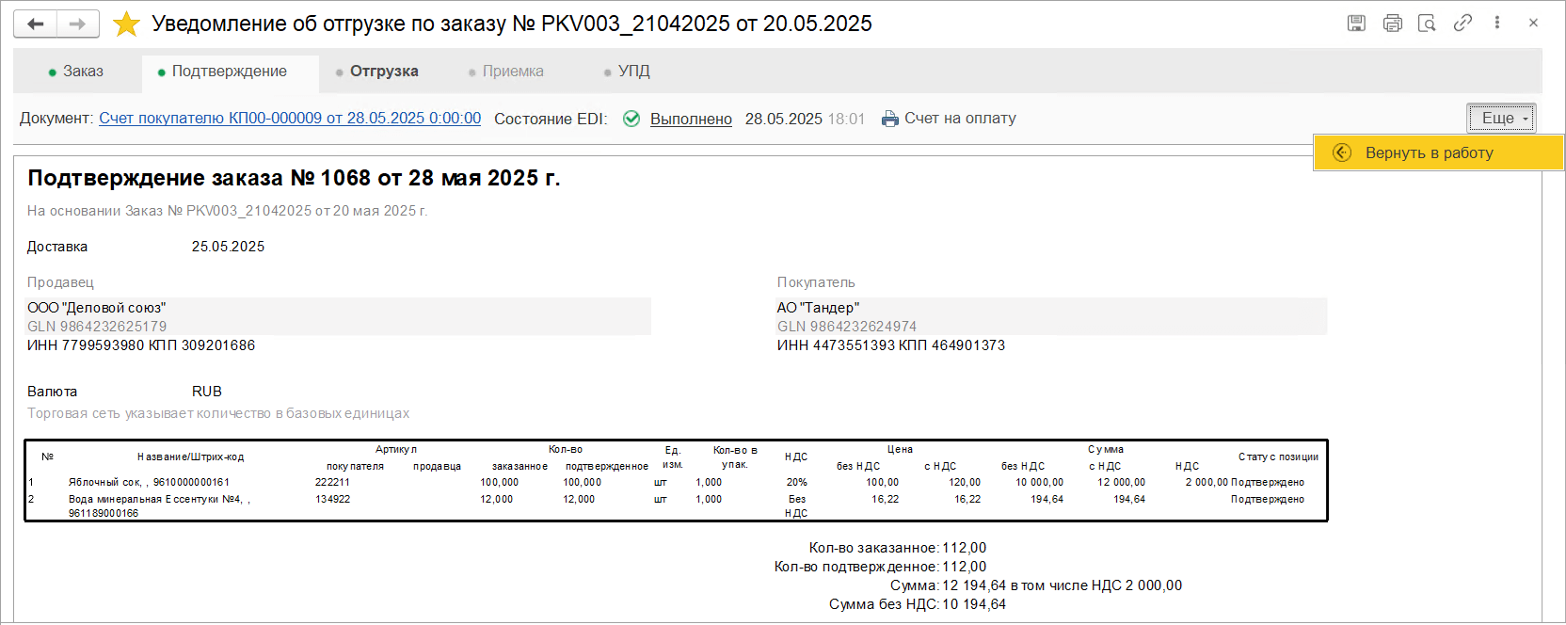This screenshot has width=1566, height=625.
Task: Toggle the favorites star icon
Action: click(x=126, y=24)
